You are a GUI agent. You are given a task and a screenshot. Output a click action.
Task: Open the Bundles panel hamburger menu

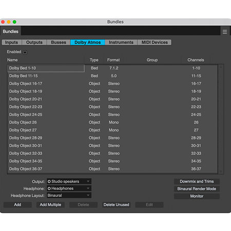[225, 32]
